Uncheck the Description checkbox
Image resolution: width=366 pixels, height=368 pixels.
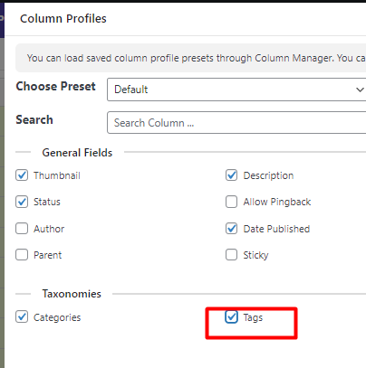[231, 175]
